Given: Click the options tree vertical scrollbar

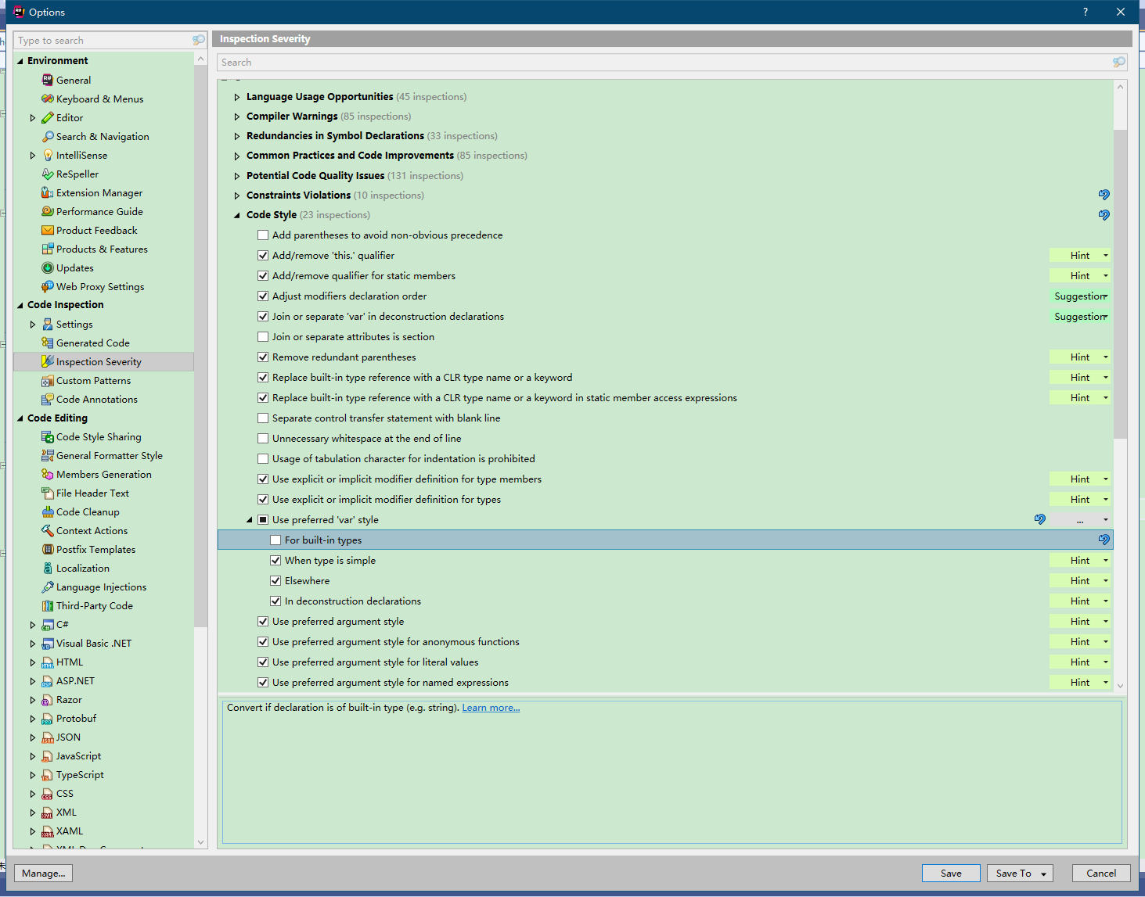Looking at the screenshot, I should point(200,344).
